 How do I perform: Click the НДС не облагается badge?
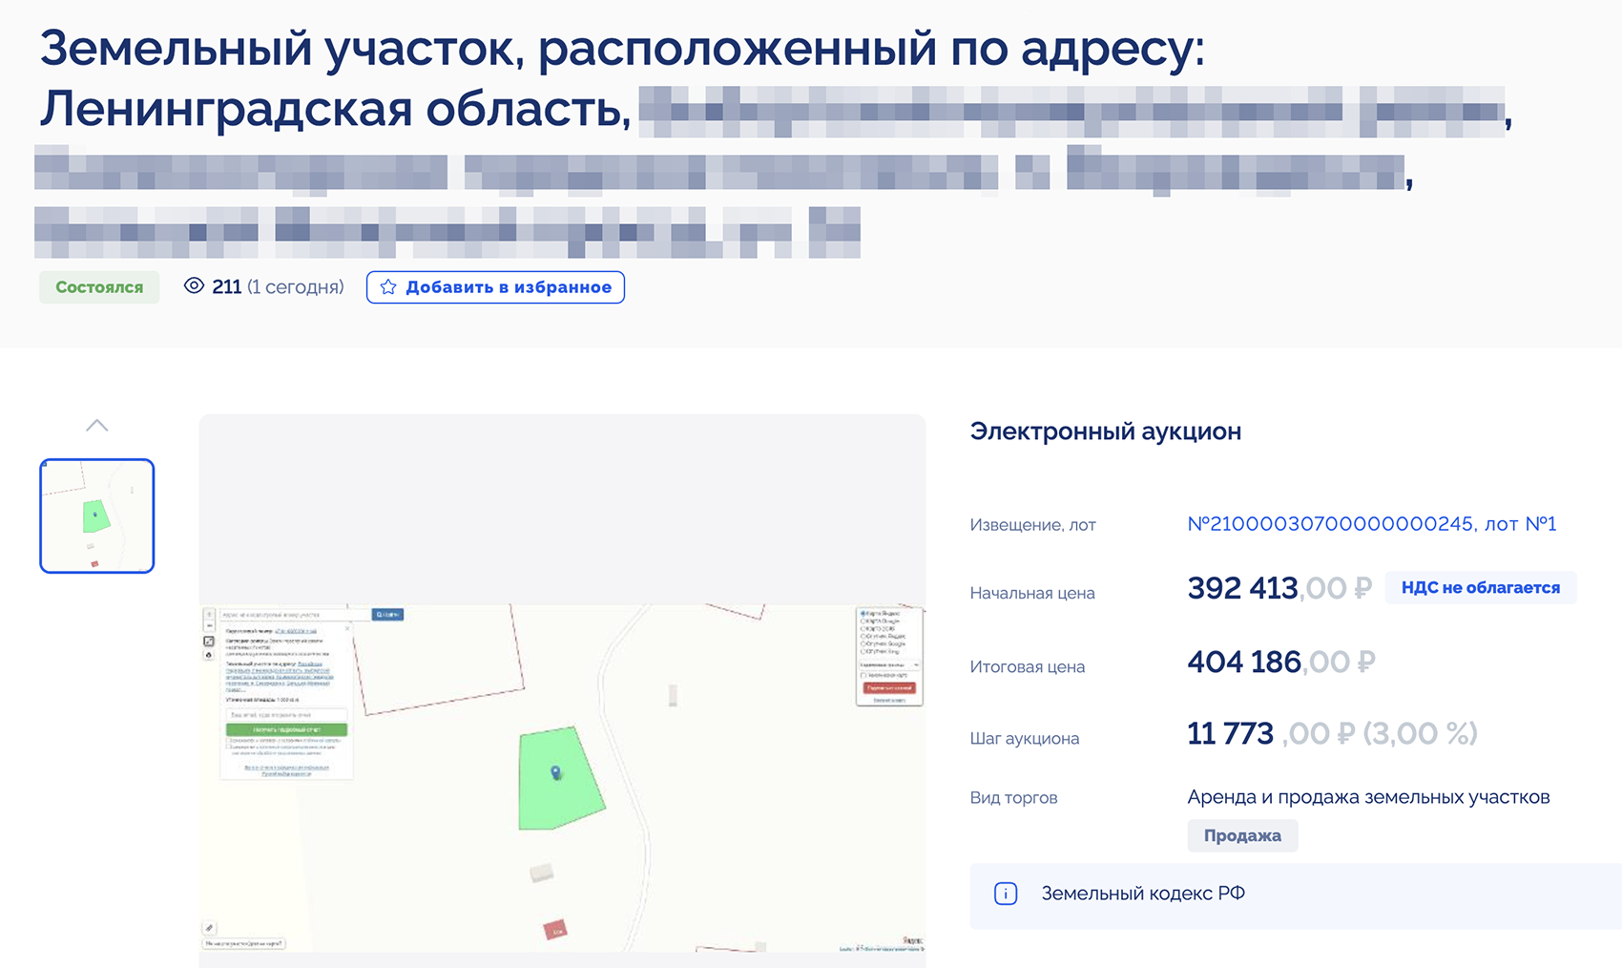[1480, 588]
